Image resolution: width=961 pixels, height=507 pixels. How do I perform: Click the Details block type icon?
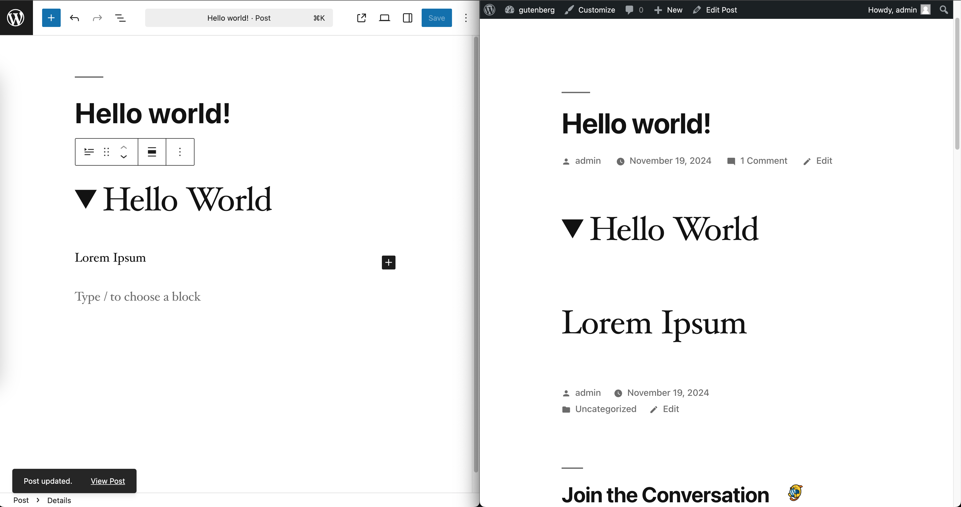click(89, 152)
